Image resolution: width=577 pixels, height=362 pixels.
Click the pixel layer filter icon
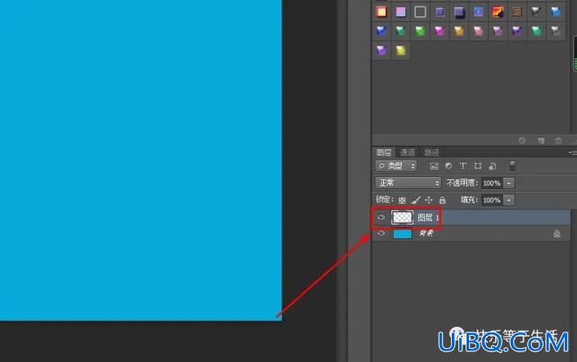point(435,166)
